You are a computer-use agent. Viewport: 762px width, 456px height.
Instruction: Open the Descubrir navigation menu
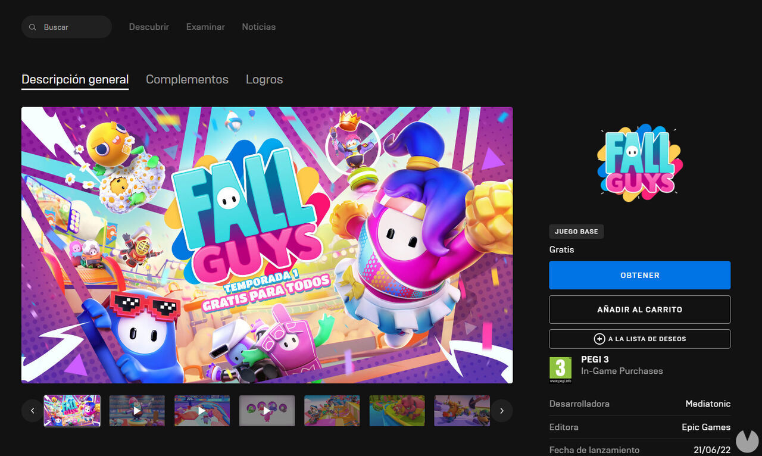149,27
